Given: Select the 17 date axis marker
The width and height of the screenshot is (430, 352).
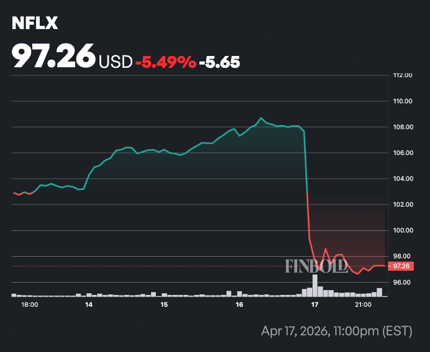Looking at the screenshot, I should point(315,305).
